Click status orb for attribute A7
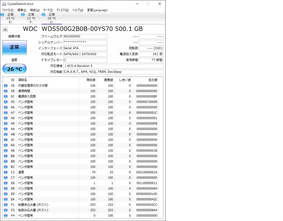283x221 pixels. coord(6,113)
